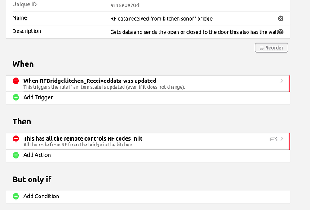310x210 pixels.
Task: Remove the RFBridgekitchen_Receiveddata trigger via red minus
Action: pyautogui.click(x=16, y=81)
